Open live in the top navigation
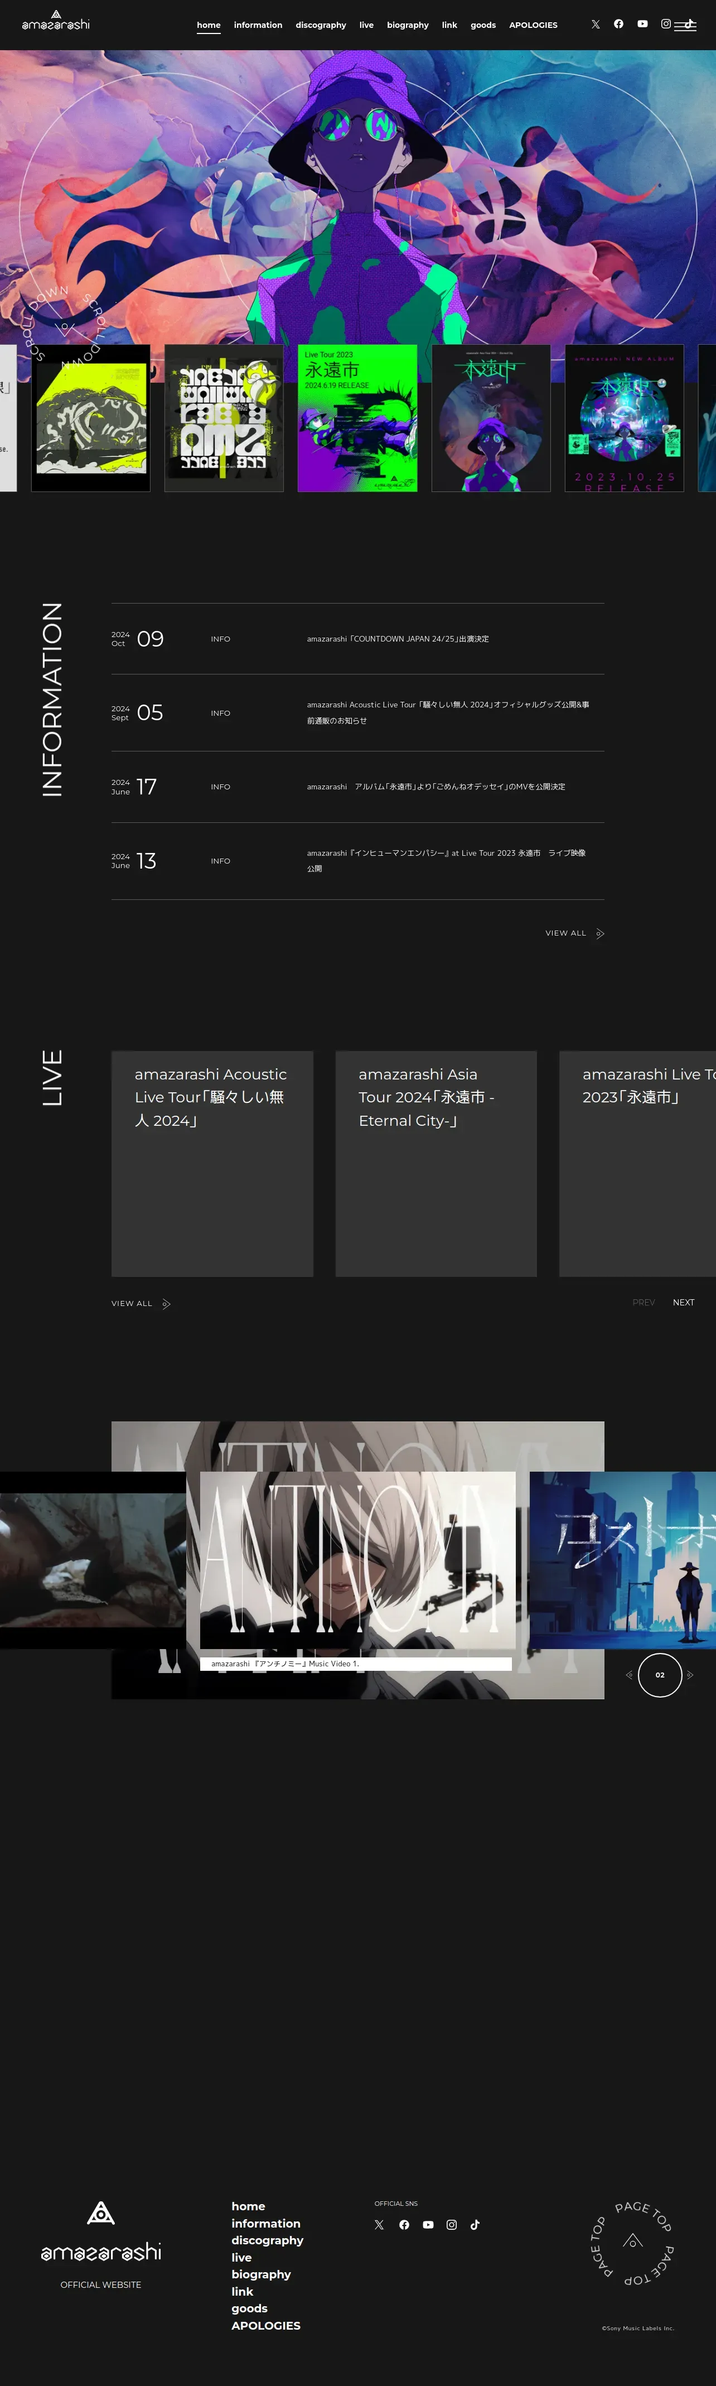The image size is (716, 2386). 367,25
